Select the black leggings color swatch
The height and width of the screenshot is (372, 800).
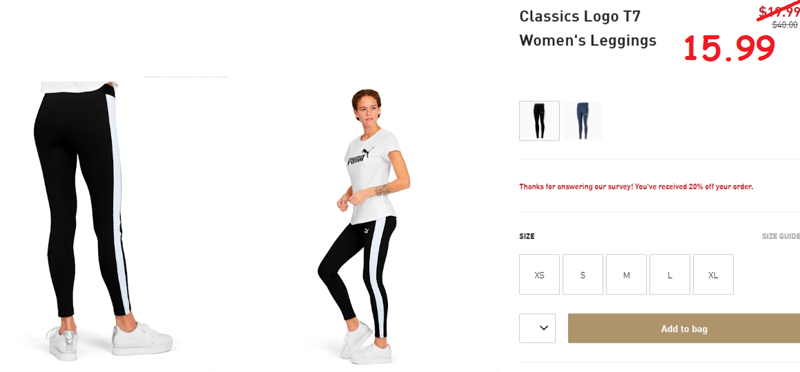point(539,121)
